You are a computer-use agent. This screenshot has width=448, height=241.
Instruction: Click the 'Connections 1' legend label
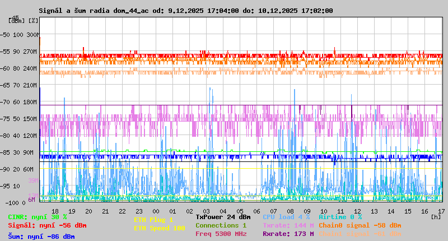221,225
